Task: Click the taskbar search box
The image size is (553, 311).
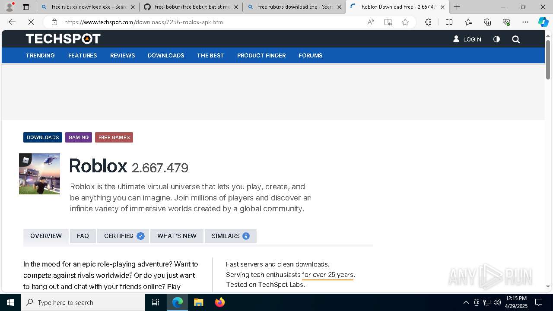Action: click(83, 302)
